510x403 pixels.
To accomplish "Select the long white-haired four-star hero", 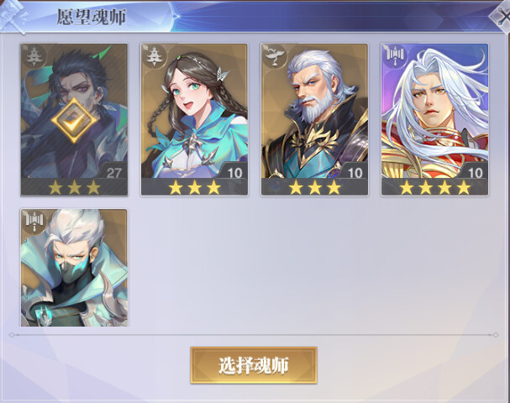I will tap(435, 119).
